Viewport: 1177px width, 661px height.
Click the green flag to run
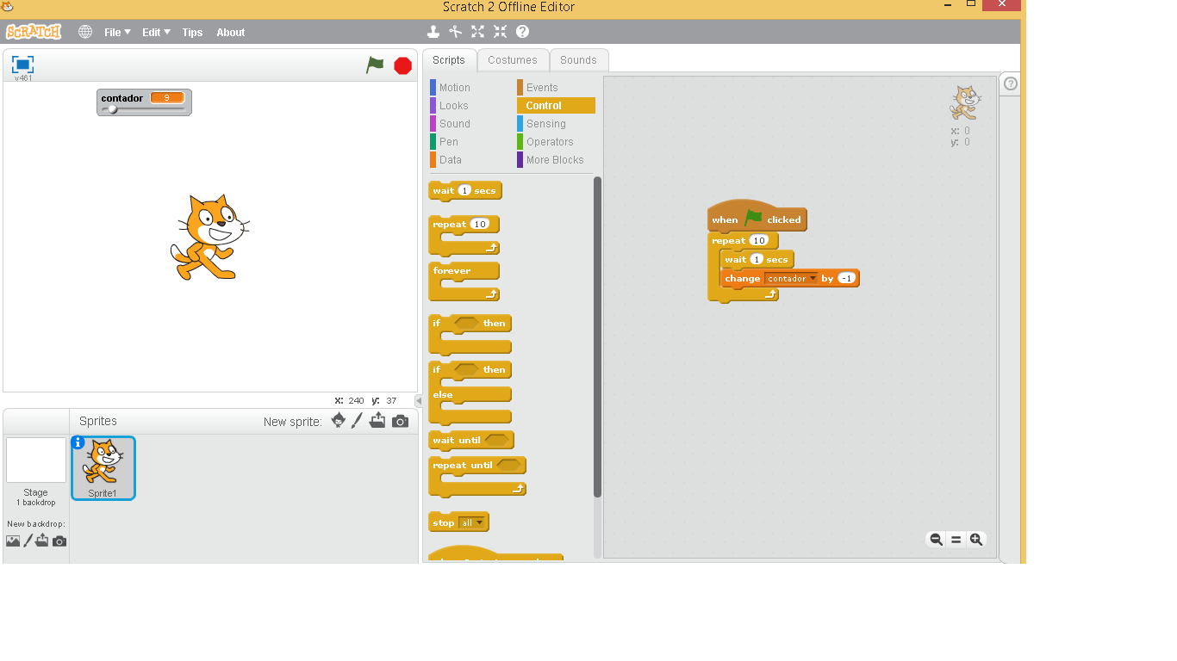pos(375,65)
